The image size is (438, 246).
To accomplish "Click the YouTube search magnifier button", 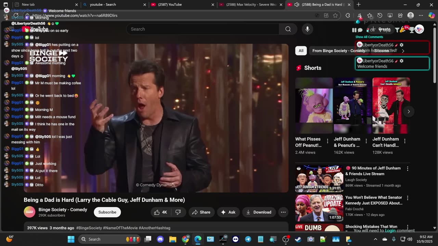I will (x=288, y=29).
